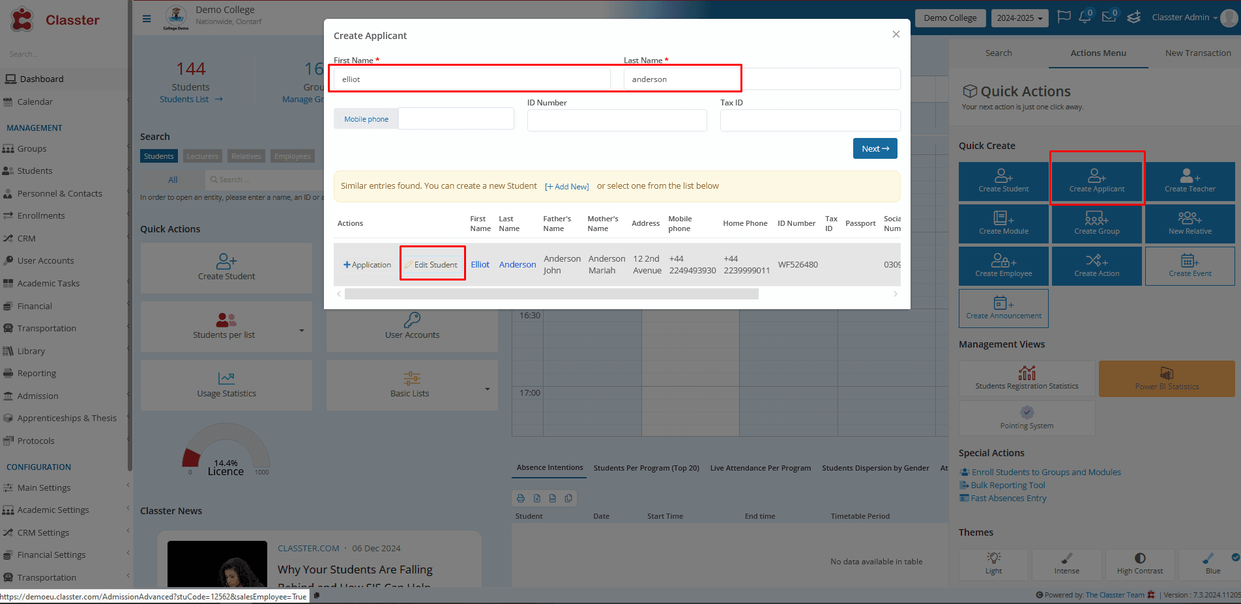Screen dimensions: 1241x604
Task: Switch to the Search tab in right panel
Action: pos(999,53)
